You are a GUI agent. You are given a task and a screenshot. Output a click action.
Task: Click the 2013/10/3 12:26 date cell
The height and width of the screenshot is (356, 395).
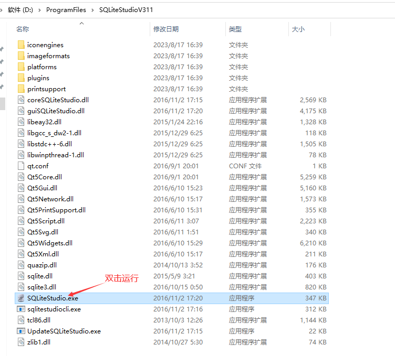(x=178, y=320)
